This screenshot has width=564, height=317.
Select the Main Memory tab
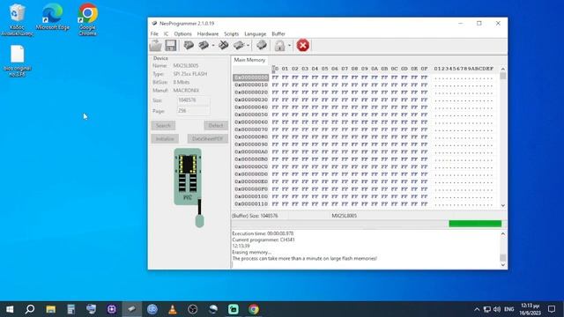coord(249,60)
